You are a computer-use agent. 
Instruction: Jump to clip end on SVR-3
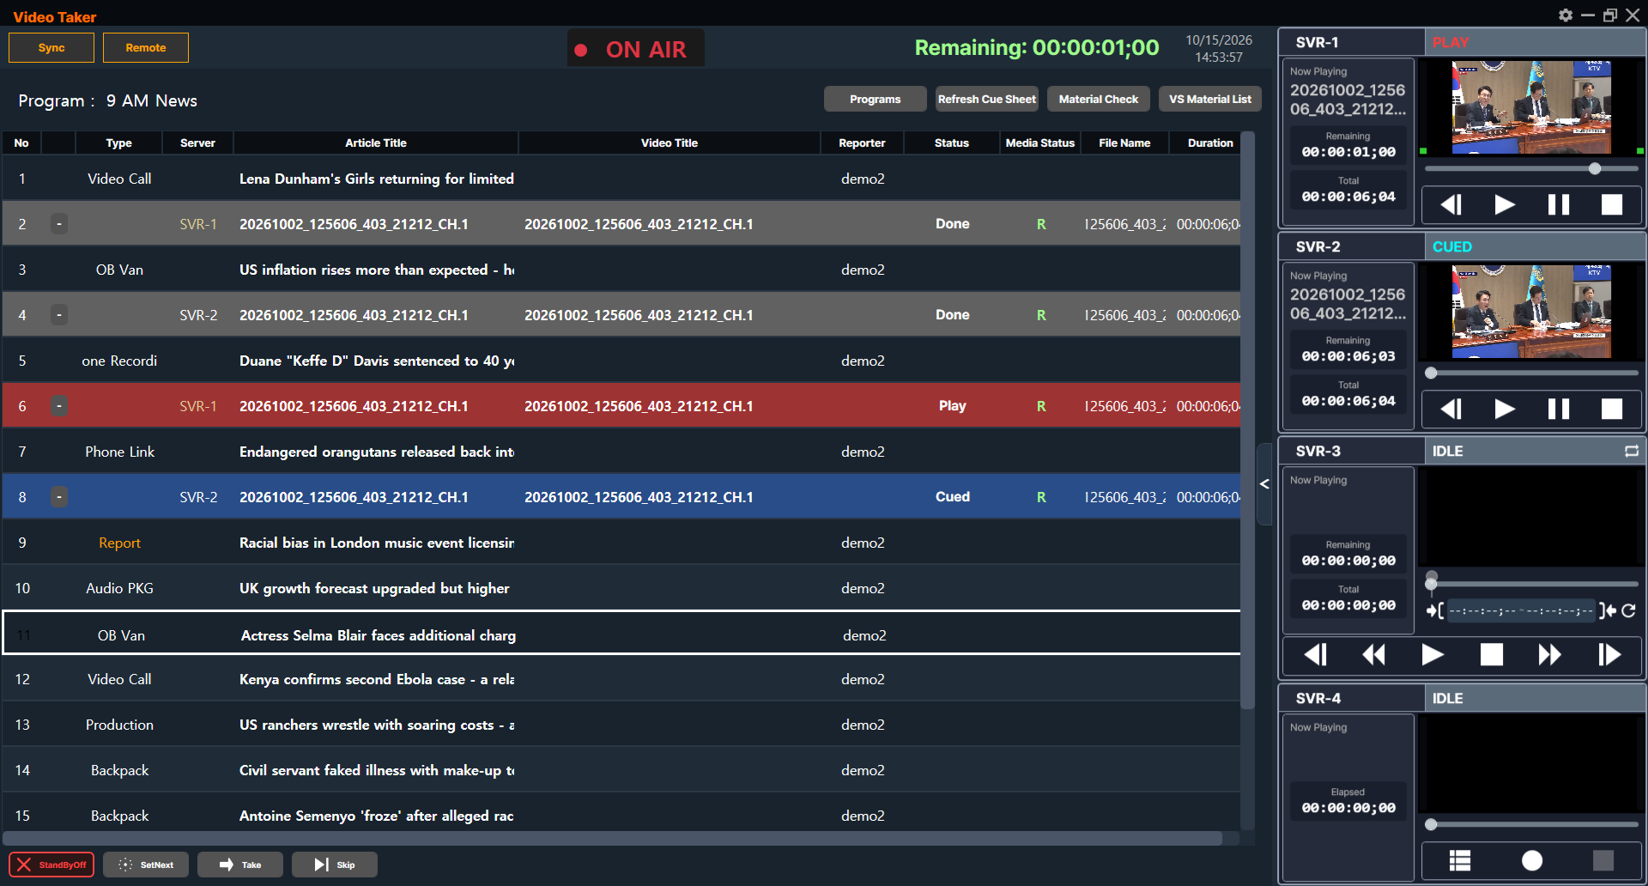(1609, 655)
